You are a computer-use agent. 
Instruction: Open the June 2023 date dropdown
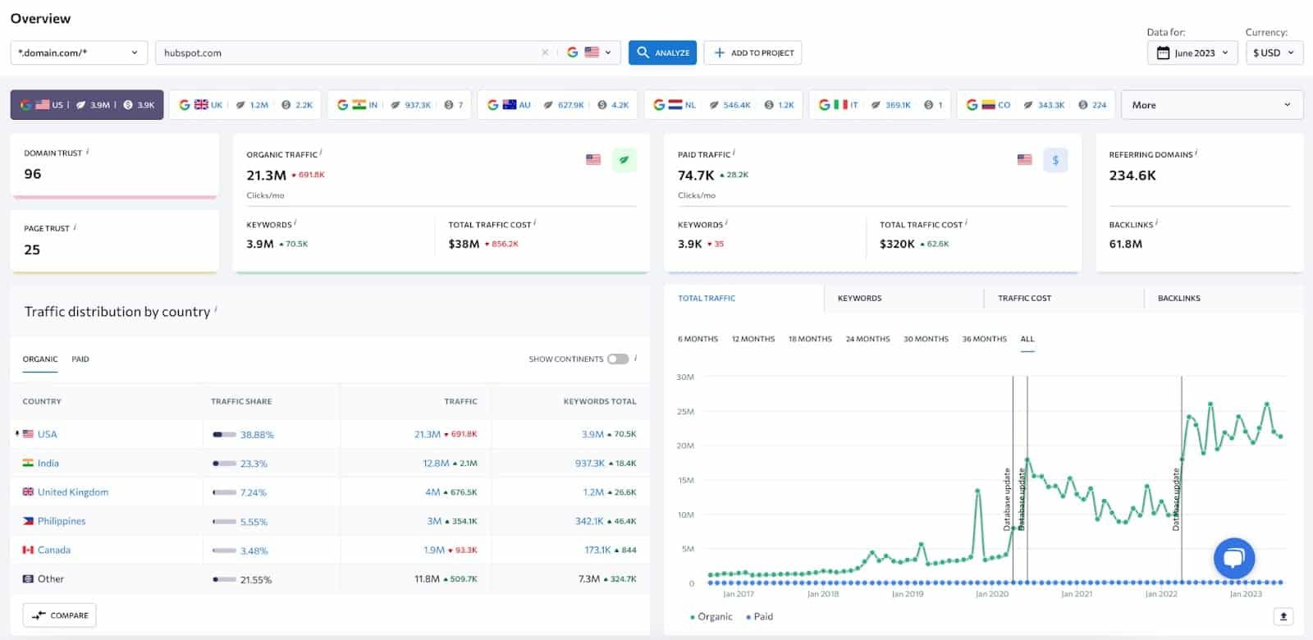1192,53
